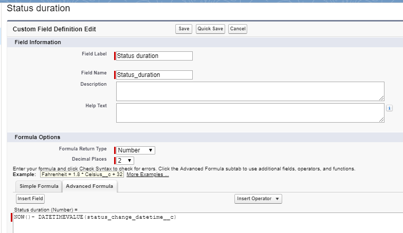Click the Help Text info icon

389,108
